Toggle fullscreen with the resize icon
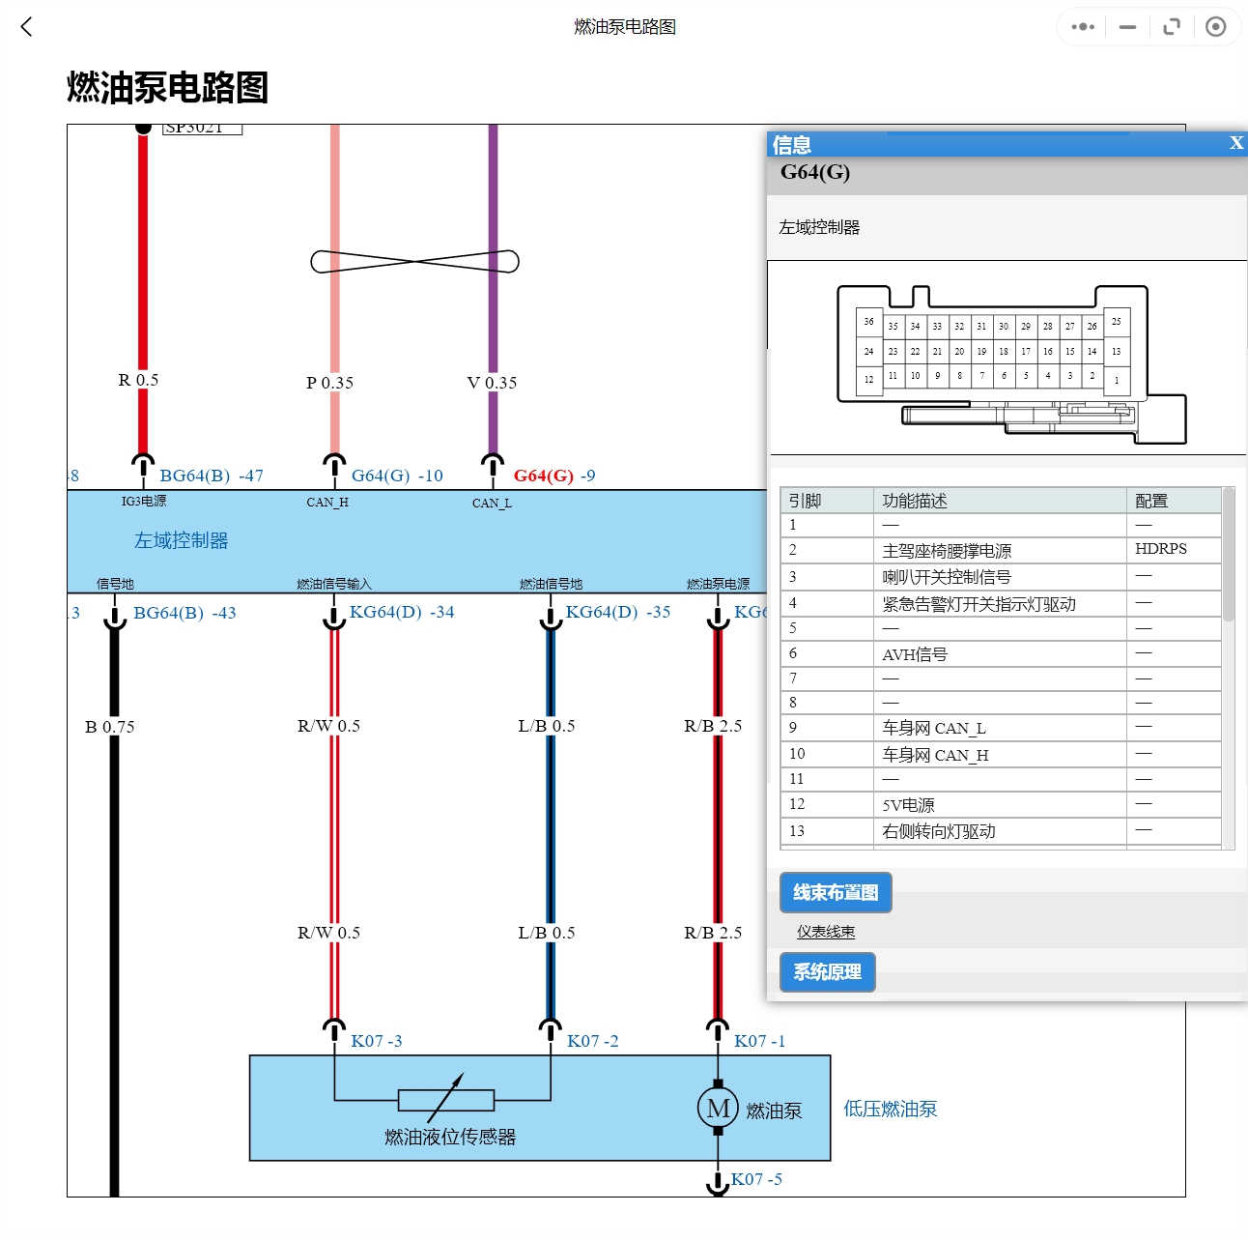The height and width of the screenshot is (1241, 1248). (1172, 27)
